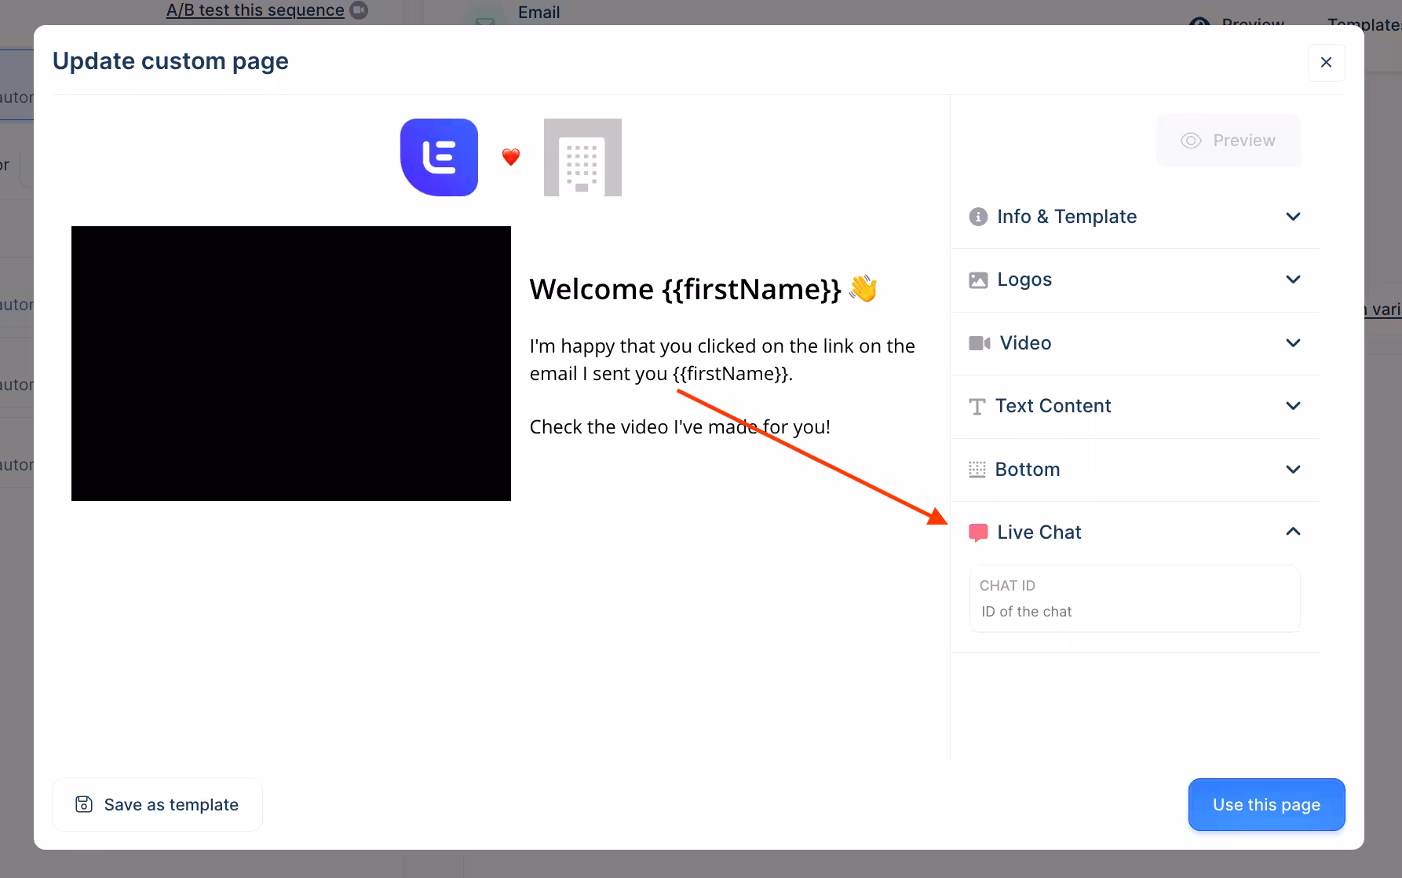Click the pink chat bubble icon
Viewport: 1402px width, 878px height.
point(978,533)
